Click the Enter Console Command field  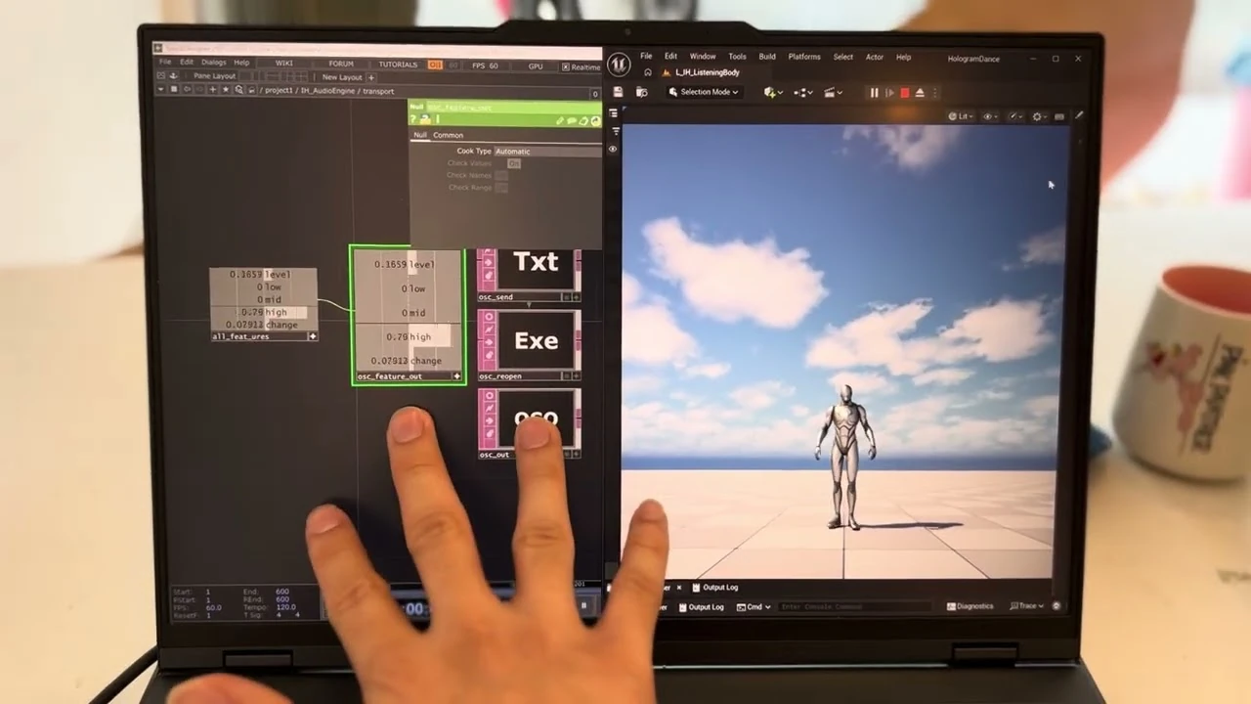click(x=855, y=607)
